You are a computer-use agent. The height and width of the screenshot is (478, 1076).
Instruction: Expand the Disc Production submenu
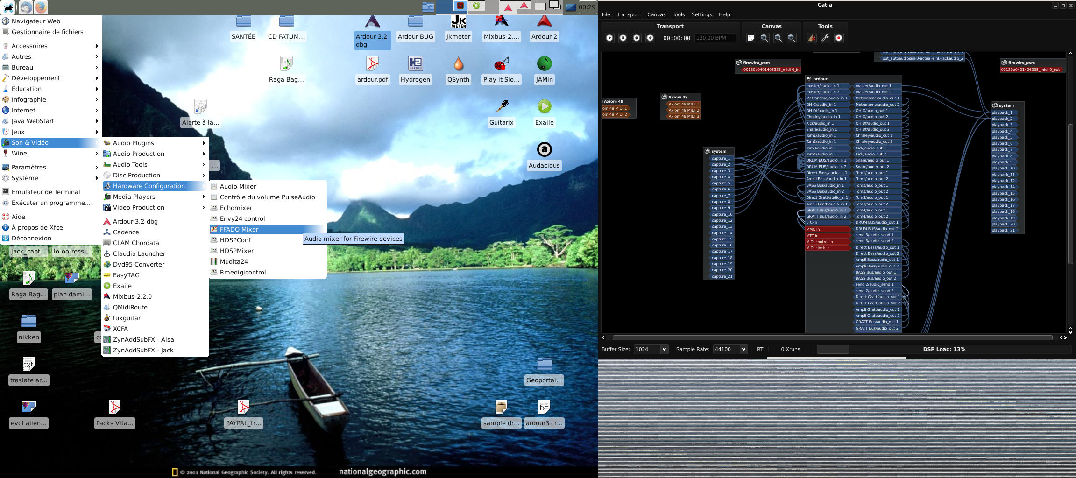coord(155,175)
